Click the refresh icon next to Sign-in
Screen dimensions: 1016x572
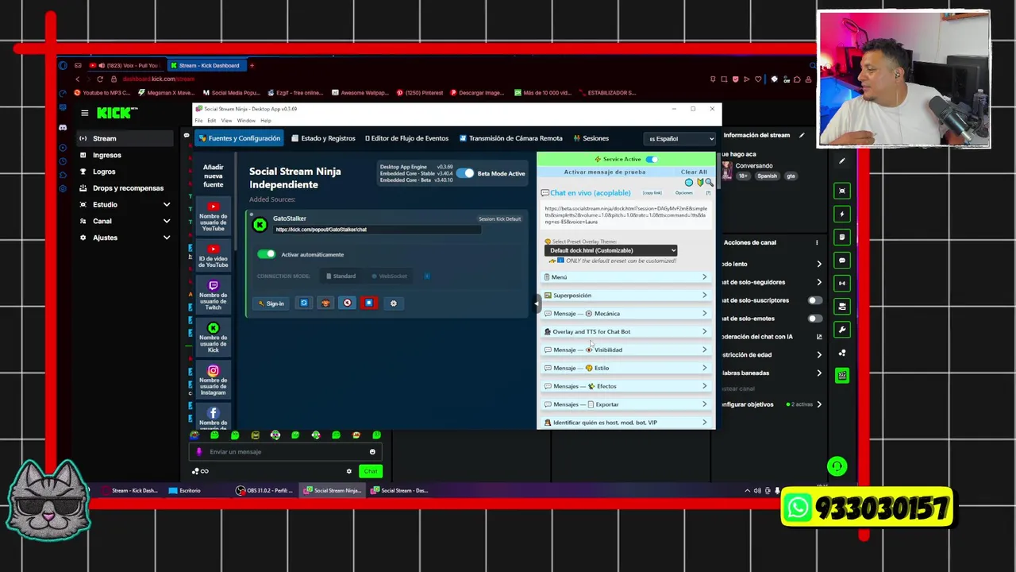pyautogui.click(x=304, y=303)
